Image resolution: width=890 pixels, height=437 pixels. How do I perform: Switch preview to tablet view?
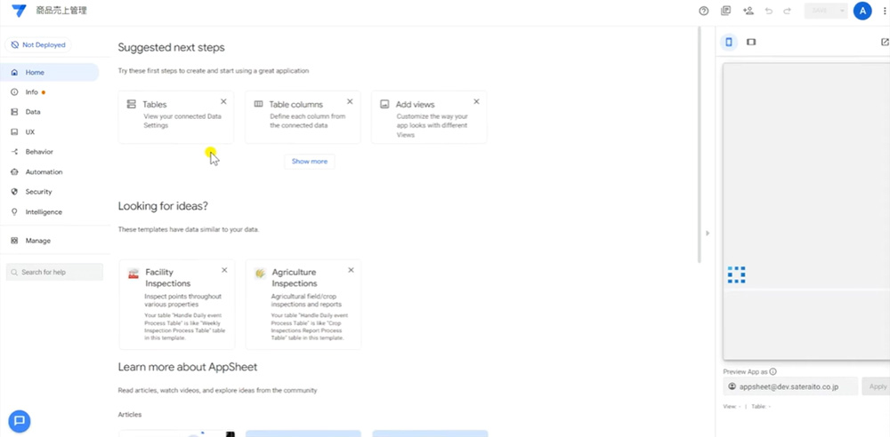tap(751, 42)
